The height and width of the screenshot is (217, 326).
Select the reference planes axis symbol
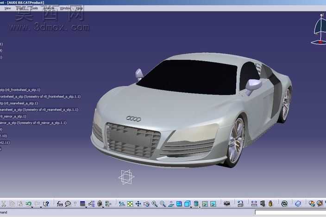126,177
